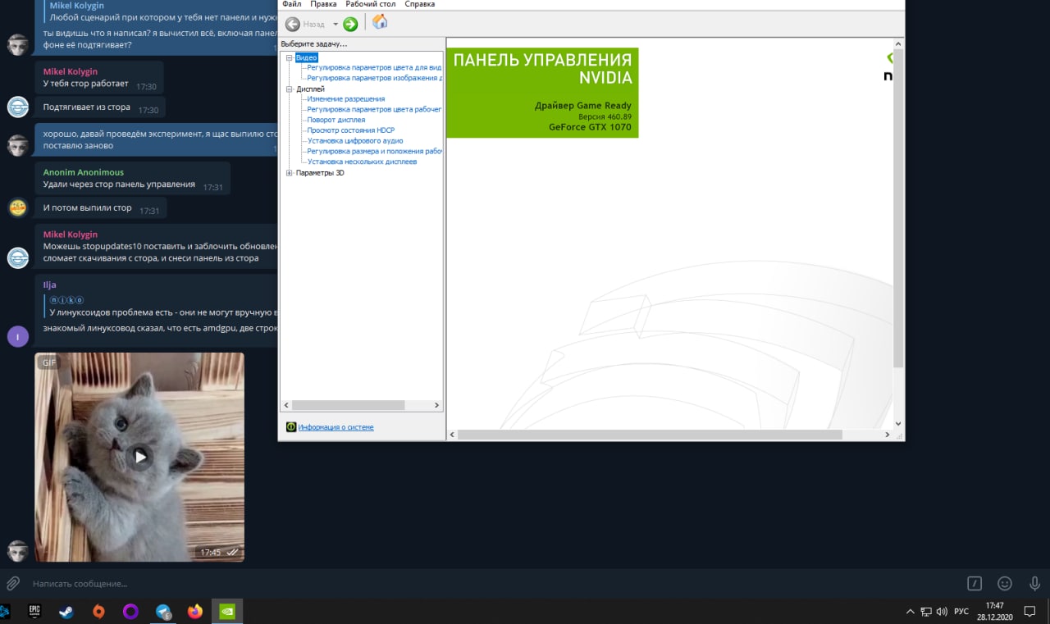Open Установка цифрового аудио task

click(355, 141)
